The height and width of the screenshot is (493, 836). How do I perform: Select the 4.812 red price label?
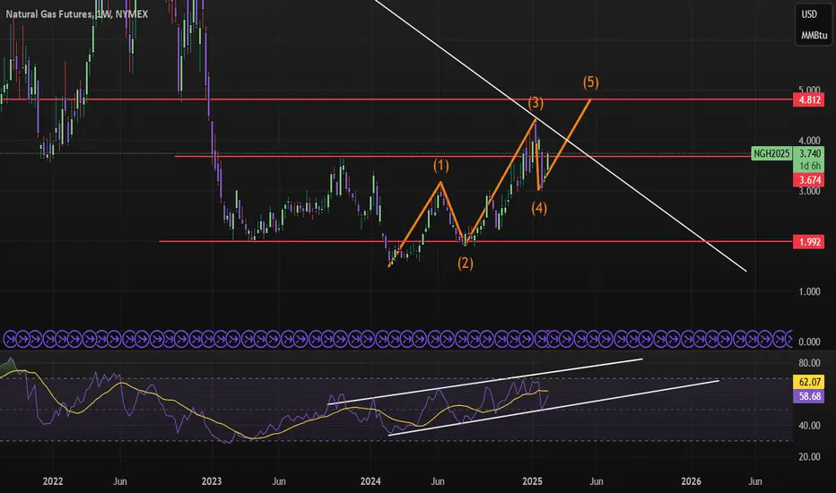point(809,99)
